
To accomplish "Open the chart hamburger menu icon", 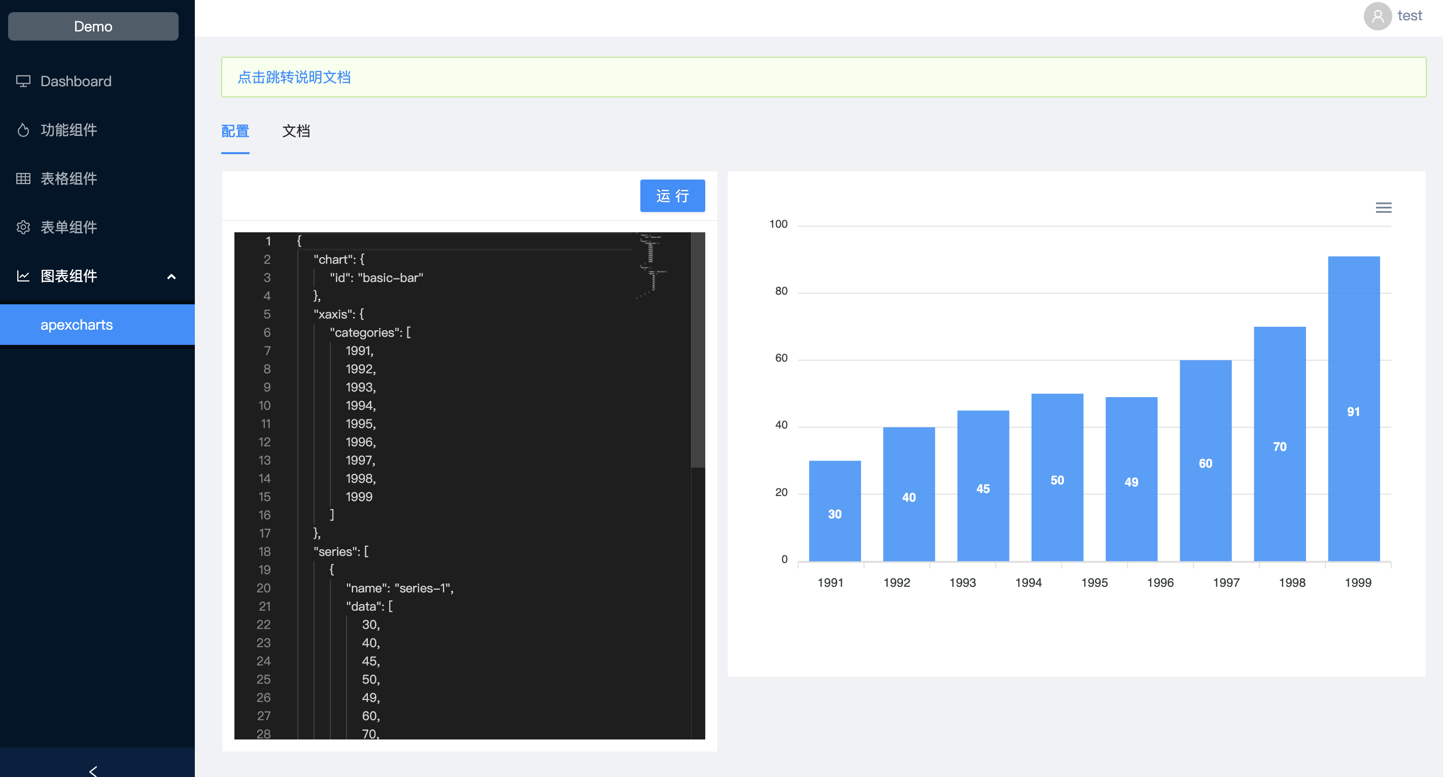I will pyautogui.click(x=1383, y=207).
